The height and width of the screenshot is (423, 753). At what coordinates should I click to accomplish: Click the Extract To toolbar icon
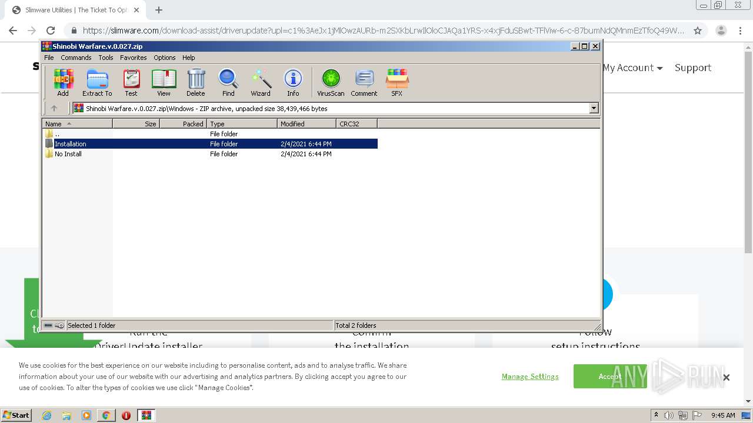(x=97, y=82)
